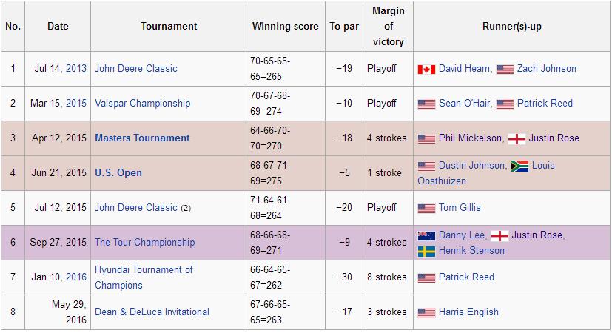The height and width of the screenshot is (333, 612).
Task: Open the Masters Tournament link
Action: tap(142, 138)
